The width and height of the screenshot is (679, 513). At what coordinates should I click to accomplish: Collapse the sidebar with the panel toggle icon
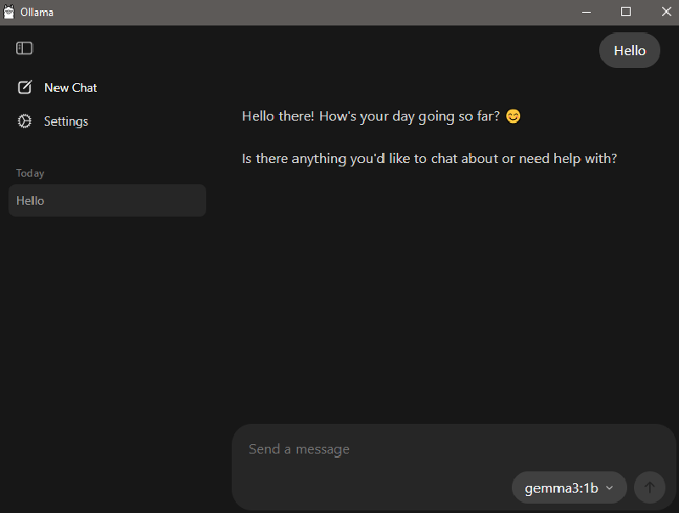pos(25,48)
